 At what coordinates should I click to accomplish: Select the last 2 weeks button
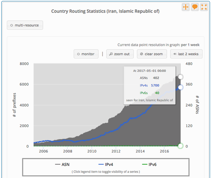click(x=186, y=54)
